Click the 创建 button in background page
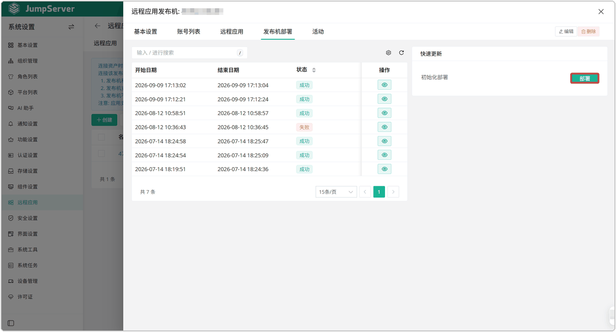This screenshot has width=616, height=332. tap(104, 120)
